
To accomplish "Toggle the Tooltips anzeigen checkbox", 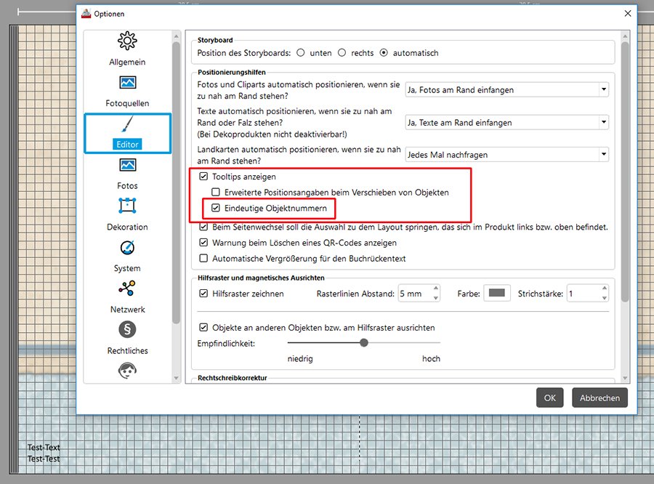I will [x=203, y=177].
